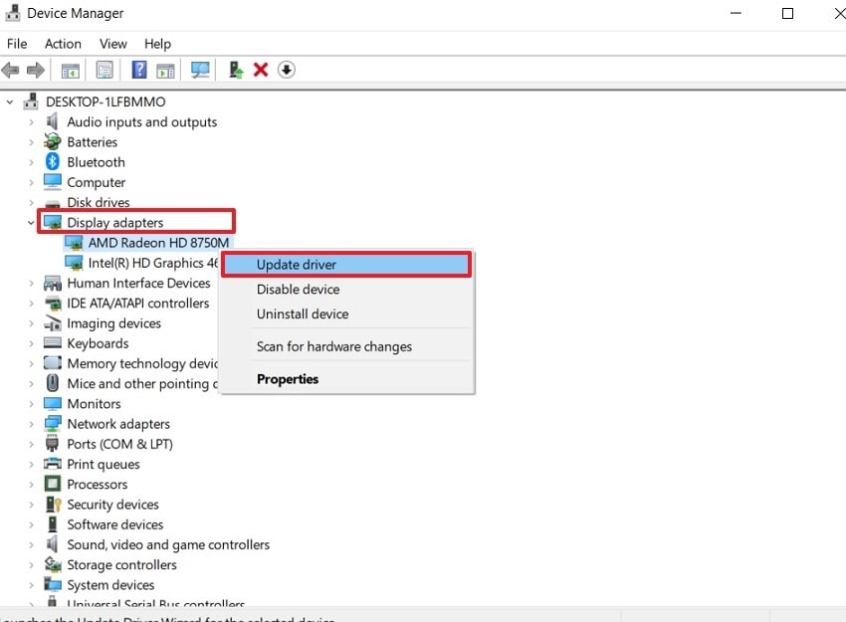Open the Help menu
The width and height of the screenshot is (846, 622).
pyautogui.click(x=157, y=44)
